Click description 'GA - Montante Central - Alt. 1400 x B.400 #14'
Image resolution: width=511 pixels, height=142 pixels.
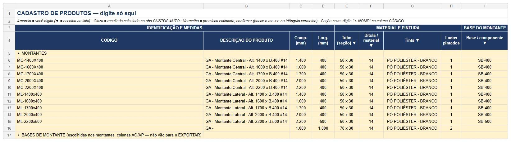[246, 60]
